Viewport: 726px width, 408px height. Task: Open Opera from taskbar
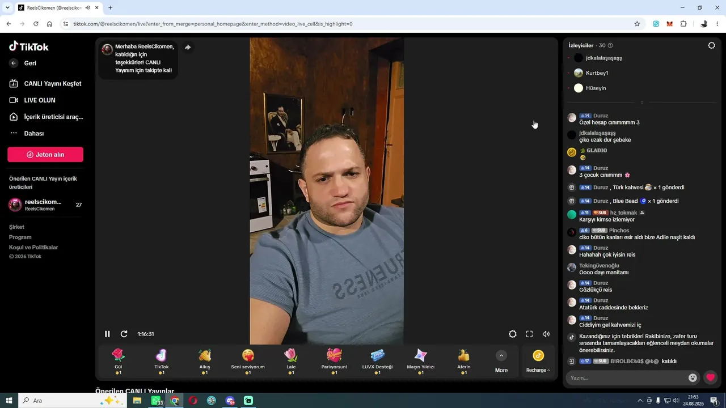click(193, 401)
